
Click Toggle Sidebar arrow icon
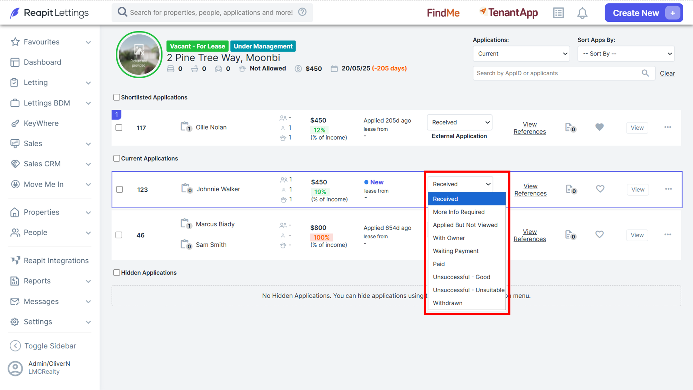15,346
